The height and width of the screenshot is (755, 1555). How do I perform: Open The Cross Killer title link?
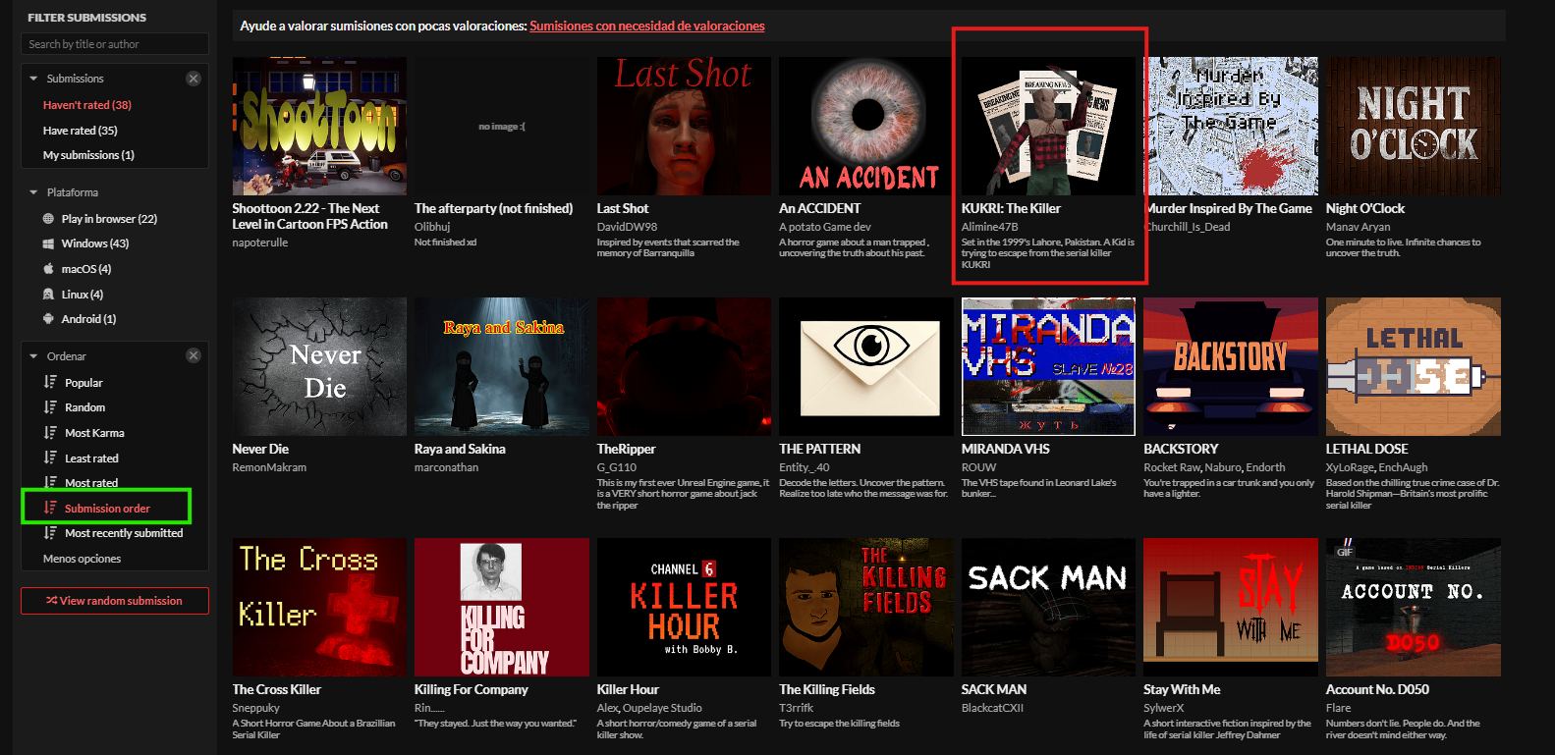click(277, 689)
